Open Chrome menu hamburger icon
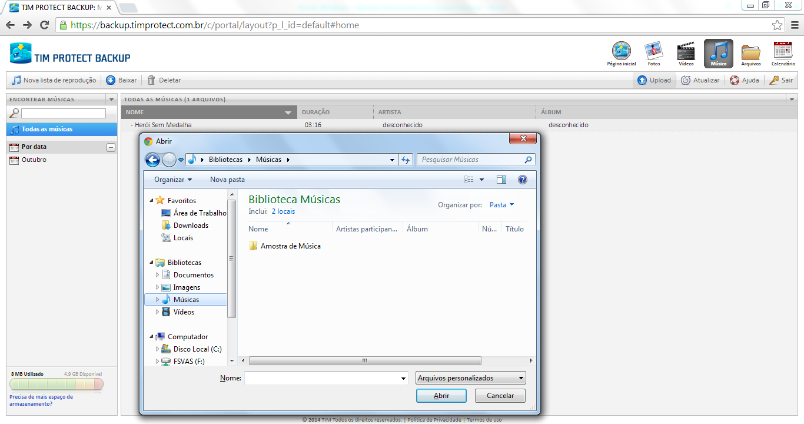Viewport: 804px width, 424px height. point(794,25)
